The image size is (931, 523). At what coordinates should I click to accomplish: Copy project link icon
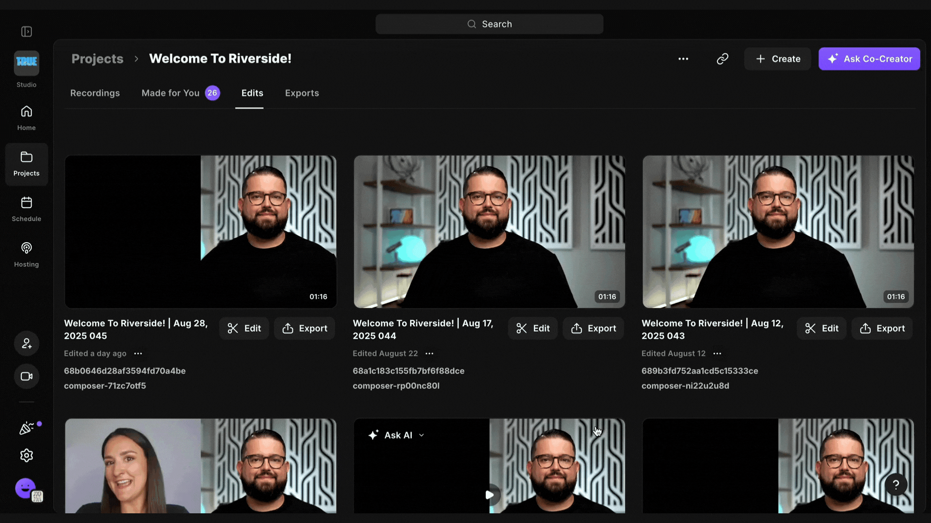(x=722, y=59)
